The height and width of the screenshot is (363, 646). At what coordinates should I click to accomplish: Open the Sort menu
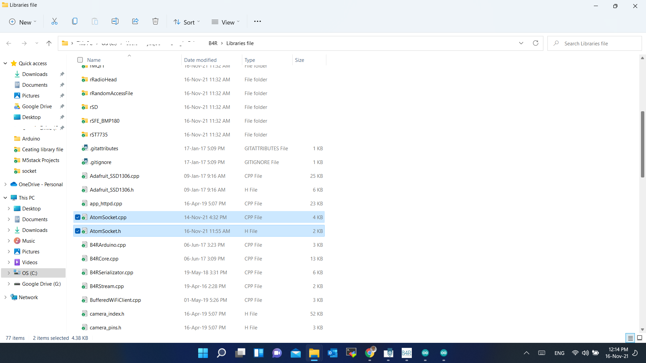[x=187, y=22]
